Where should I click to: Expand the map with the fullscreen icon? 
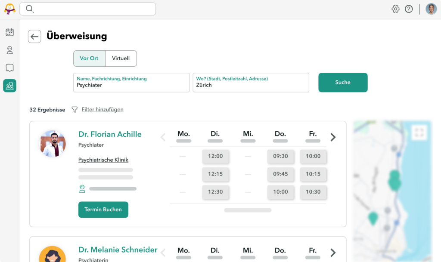pos(419,132)
